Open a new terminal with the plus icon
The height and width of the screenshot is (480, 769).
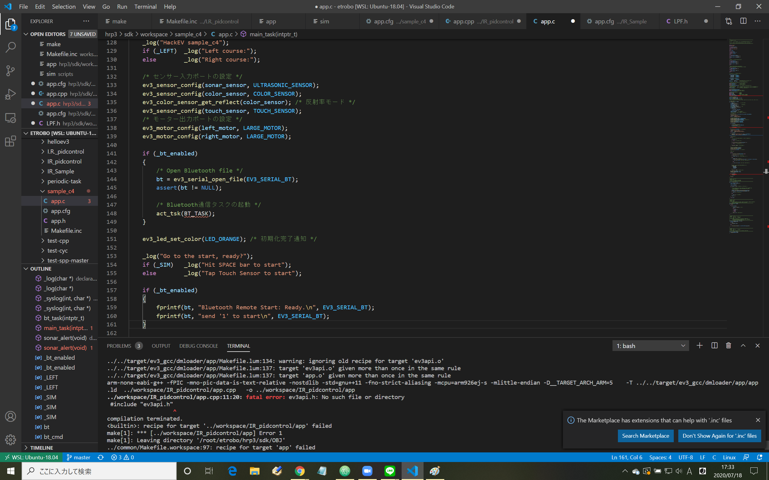700,345
